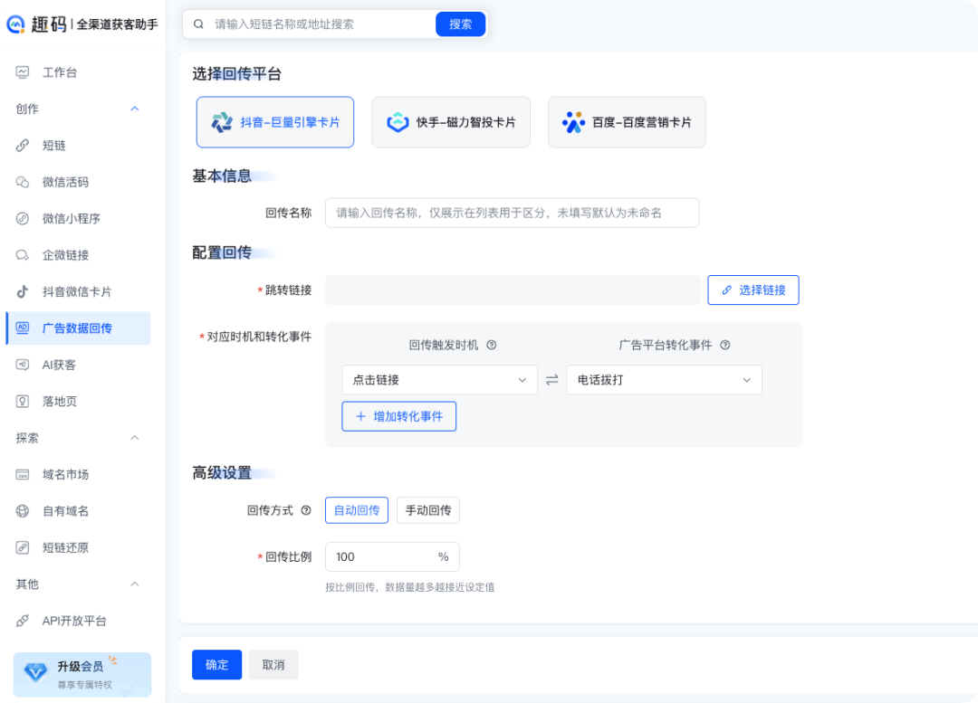Click the 微信小程序 icon
Screen dimensions: 978x703
(23, 219)
